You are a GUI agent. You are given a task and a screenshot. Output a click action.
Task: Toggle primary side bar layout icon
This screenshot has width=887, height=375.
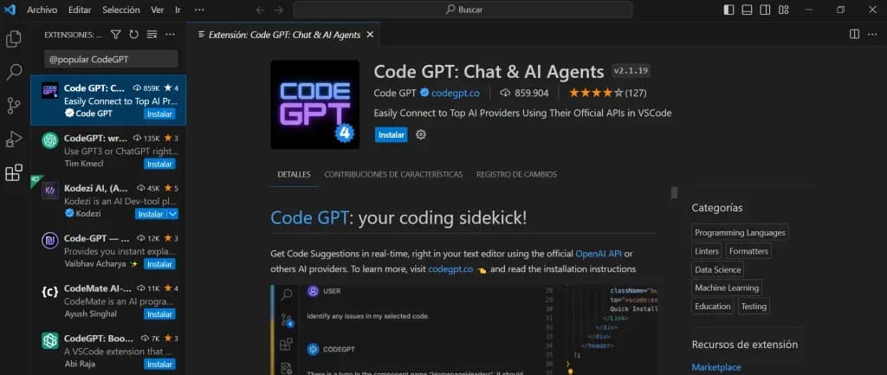[x=729, y=10]
